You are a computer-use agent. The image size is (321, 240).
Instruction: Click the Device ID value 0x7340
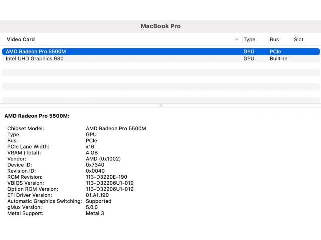95,165
